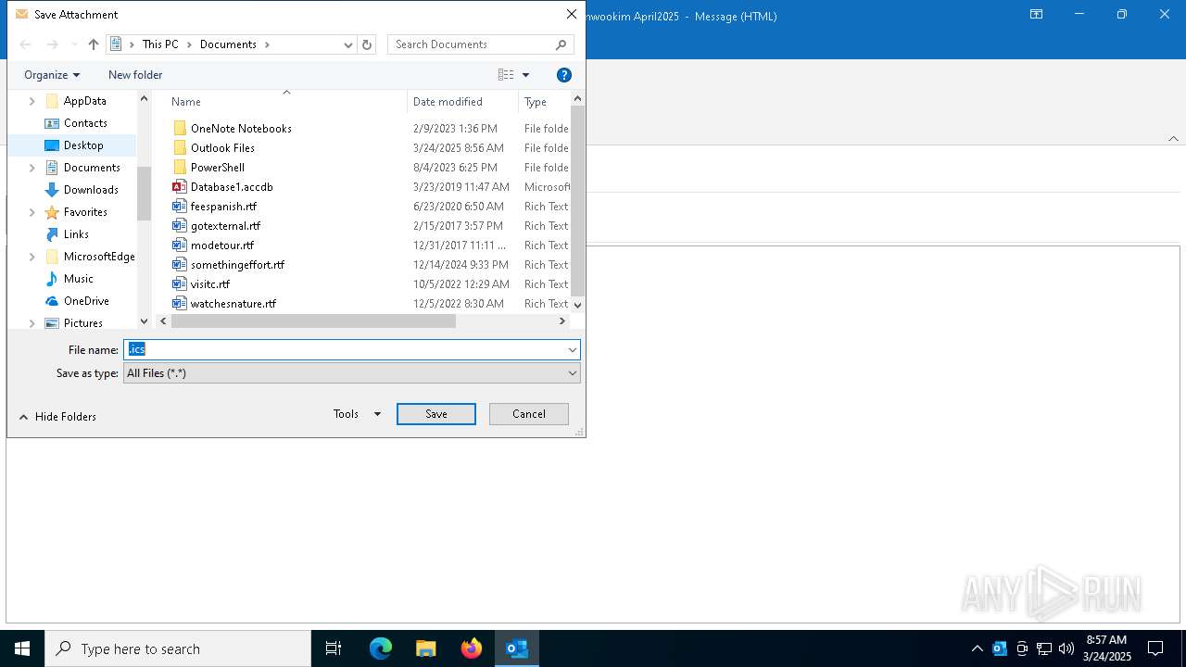Open the address bar history dropdown
Viewport: 1186px width, 667px height.
348,44
